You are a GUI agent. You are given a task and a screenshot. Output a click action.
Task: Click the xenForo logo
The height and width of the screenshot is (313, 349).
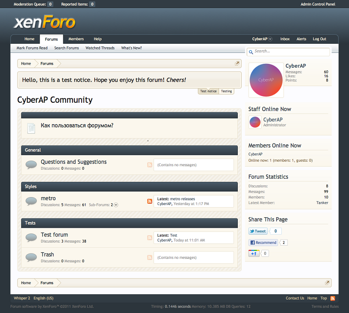tap(44, 22)
